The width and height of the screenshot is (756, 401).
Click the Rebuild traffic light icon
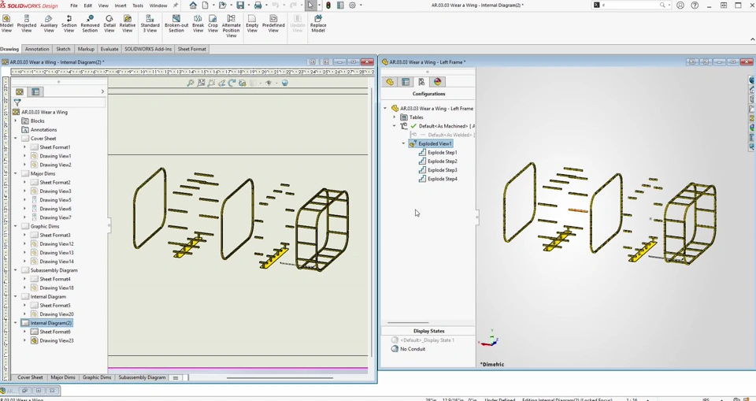tap(328, 6)
